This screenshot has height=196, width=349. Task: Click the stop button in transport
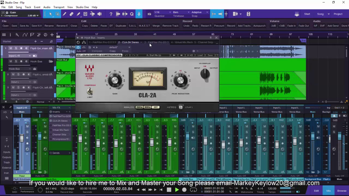click(169, 190)
